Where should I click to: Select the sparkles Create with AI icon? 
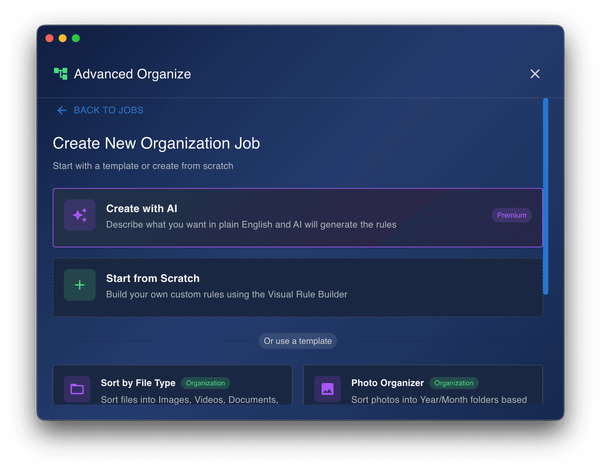pyautogui.click(x=79, y=215)
